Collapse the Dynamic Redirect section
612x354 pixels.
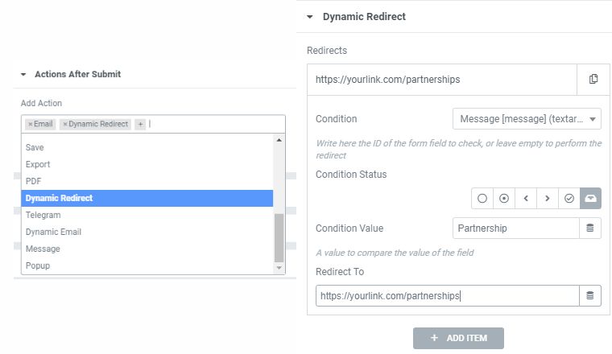(x=310, y=16)
